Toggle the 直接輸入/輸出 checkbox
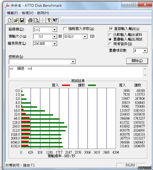 (111, 29)
